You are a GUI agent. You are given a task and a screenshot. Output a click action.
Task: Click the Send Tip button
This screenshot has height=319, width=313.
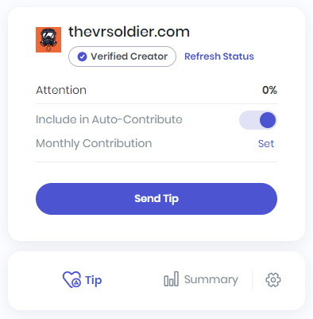click(x=156, y=199)
